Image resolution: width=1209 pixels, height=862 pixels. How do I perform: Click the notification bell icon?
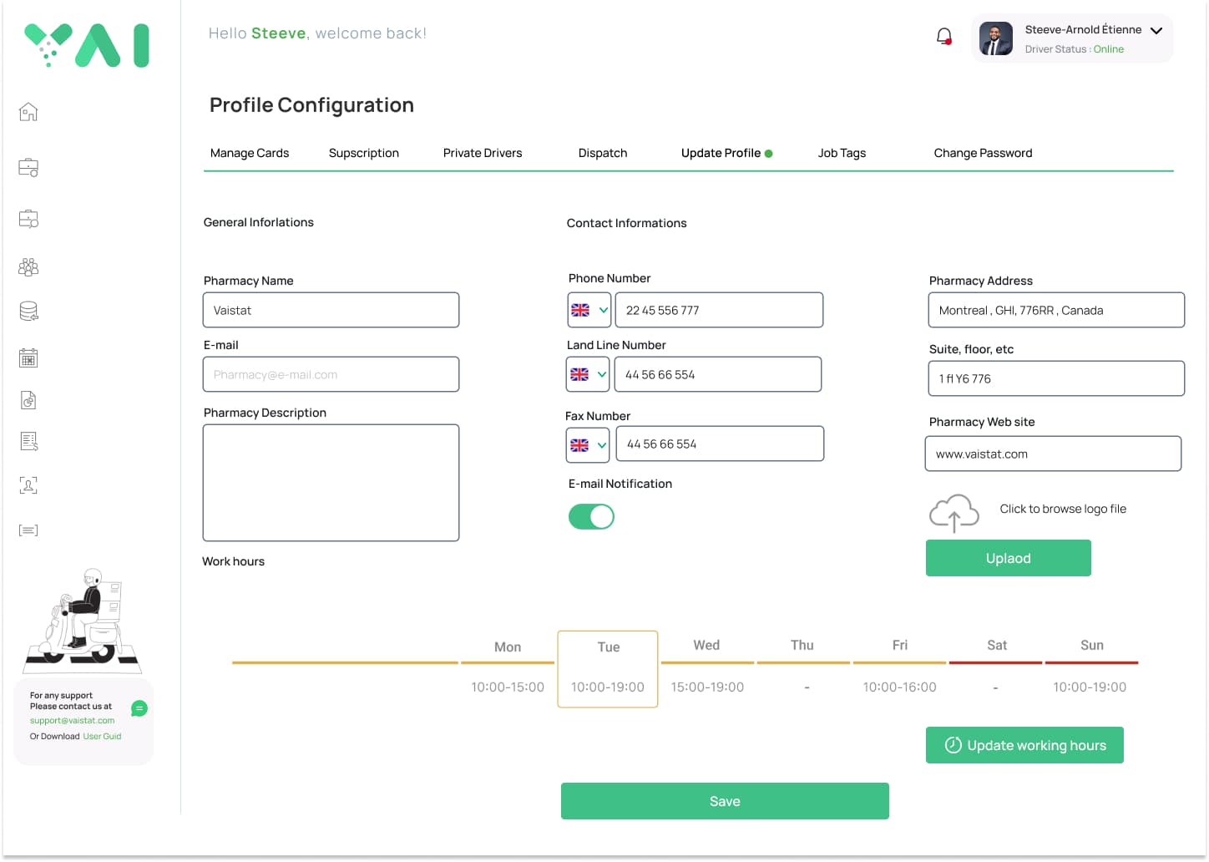point(943,37)
